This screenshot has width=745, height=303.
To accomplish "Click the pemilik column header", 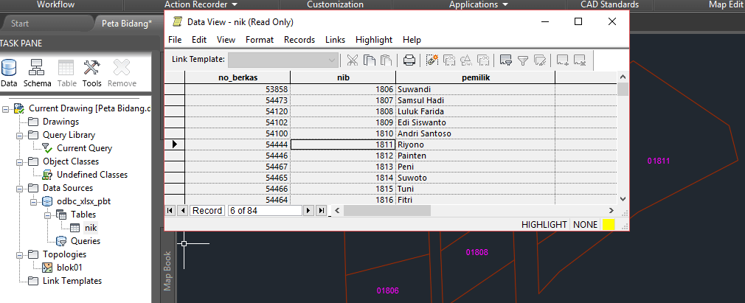I will 476,77.
